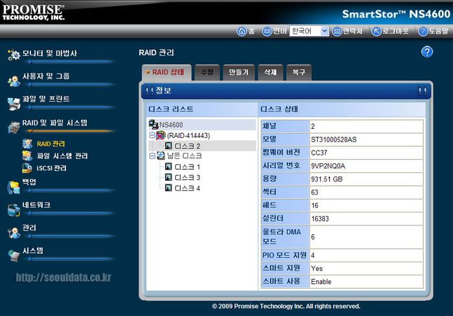The height and width of the screenshot is (316, 453).
Task: Click the 디스크 1 drive icon
Action: pos(168,166)
